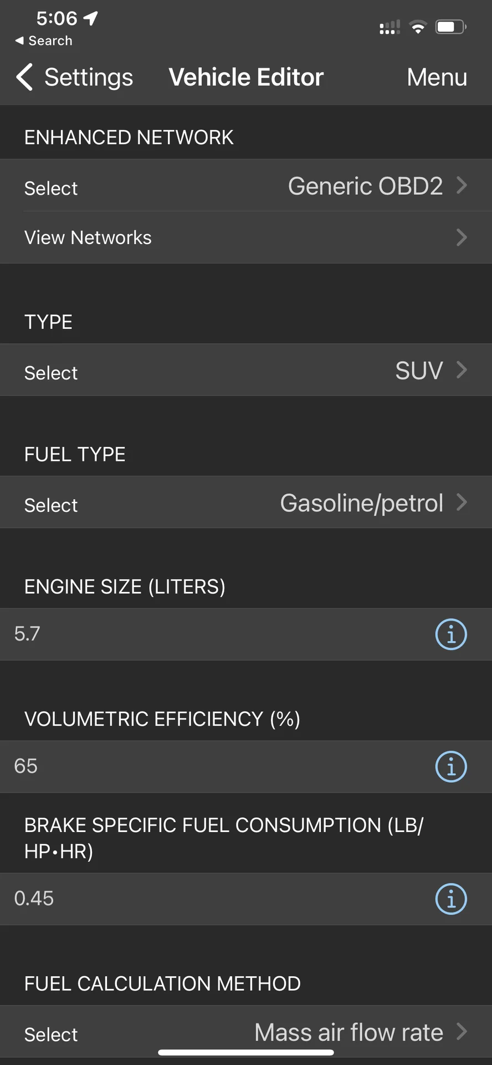Open the Volumetric Efficiency info icon
This screenshot has width=492, height=1065.
coord(451,767)
